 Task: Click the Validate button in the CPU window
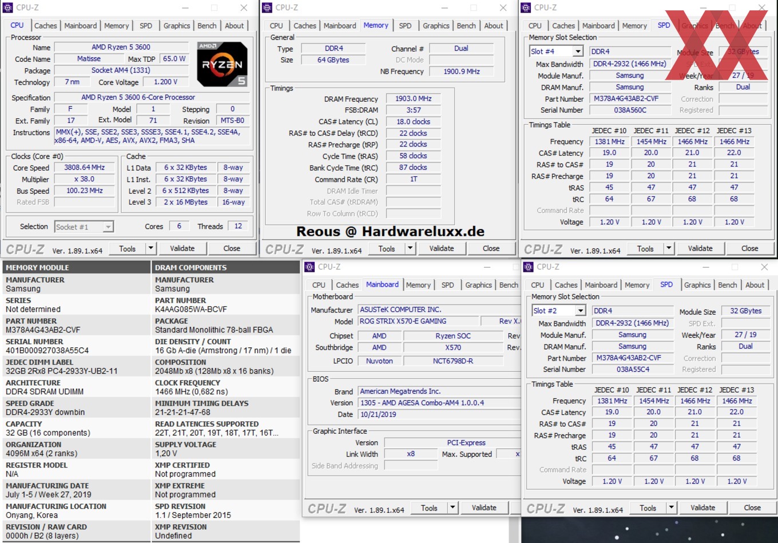[x=182, y=248]
